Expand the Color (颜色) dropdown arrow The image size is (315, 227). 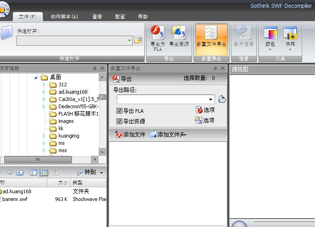[x=270, y=49]
